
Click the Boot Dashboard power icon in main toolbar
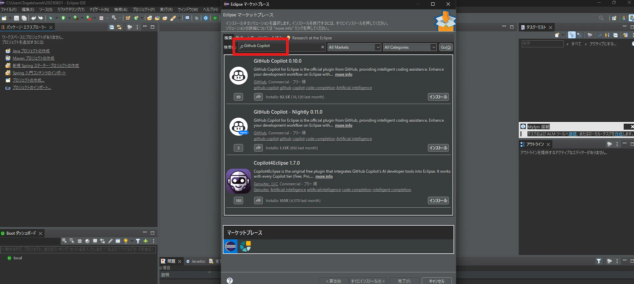(215, 18)
